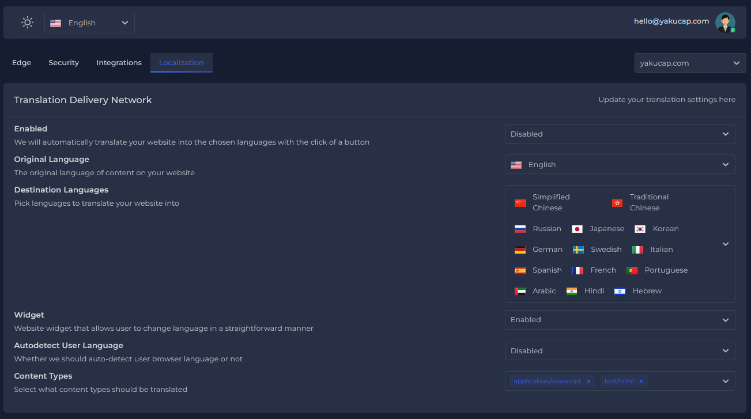Image resolution: width=751 pixels, height=419 pixels.
Task: Click the Spanish flag icon
Action: click(520, 270)
